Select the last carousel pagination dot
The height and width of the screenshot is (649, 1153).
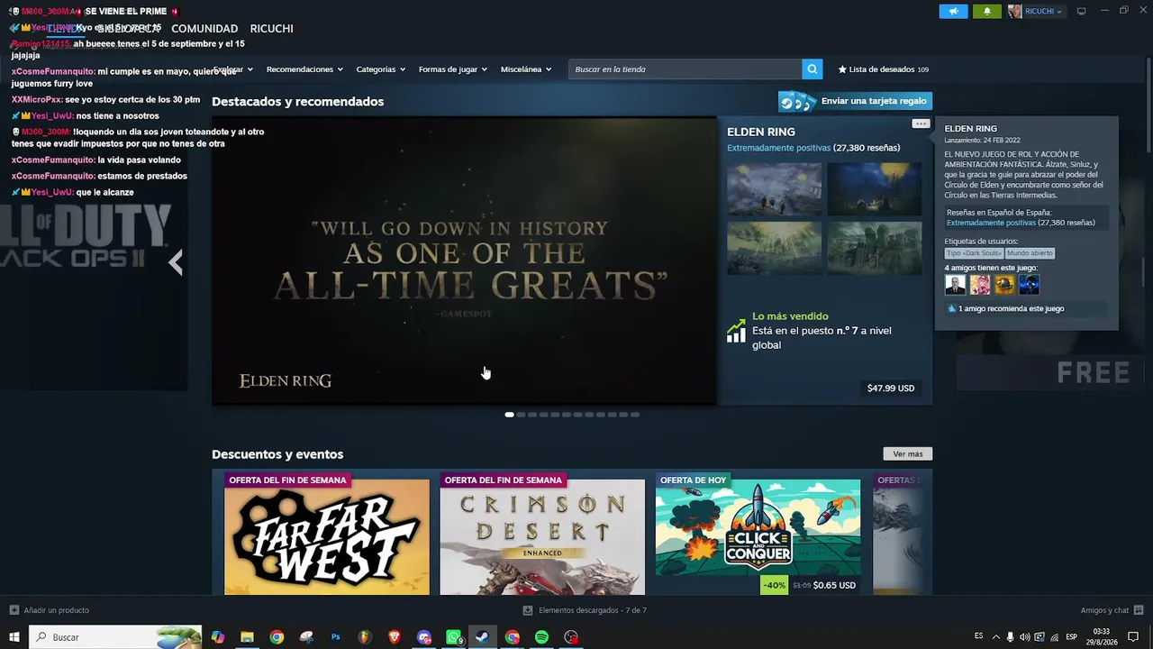(635, 415)
